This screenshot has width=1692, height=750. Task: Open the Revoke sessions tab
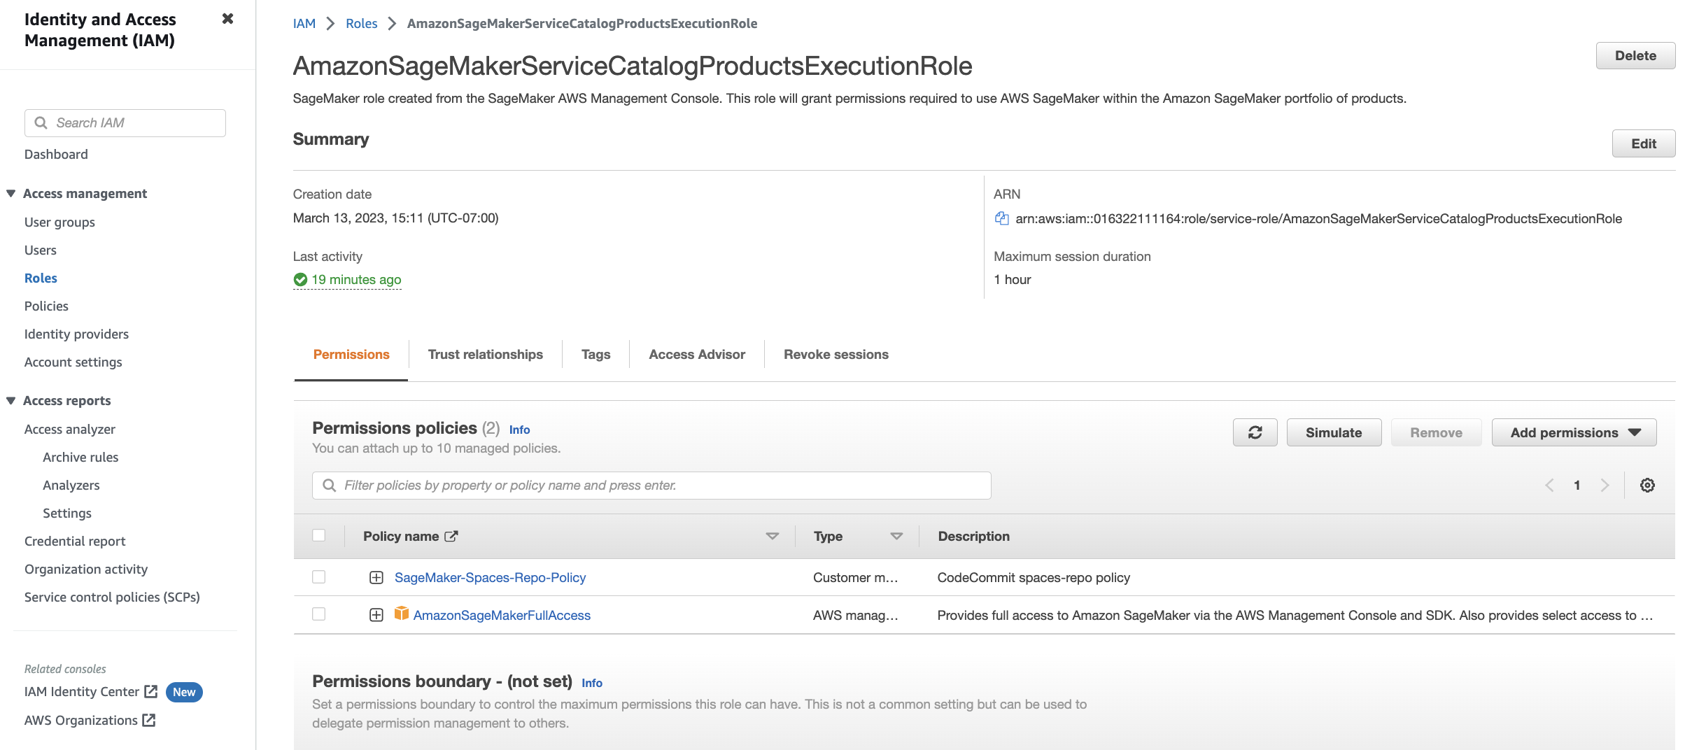click(836, 355)
